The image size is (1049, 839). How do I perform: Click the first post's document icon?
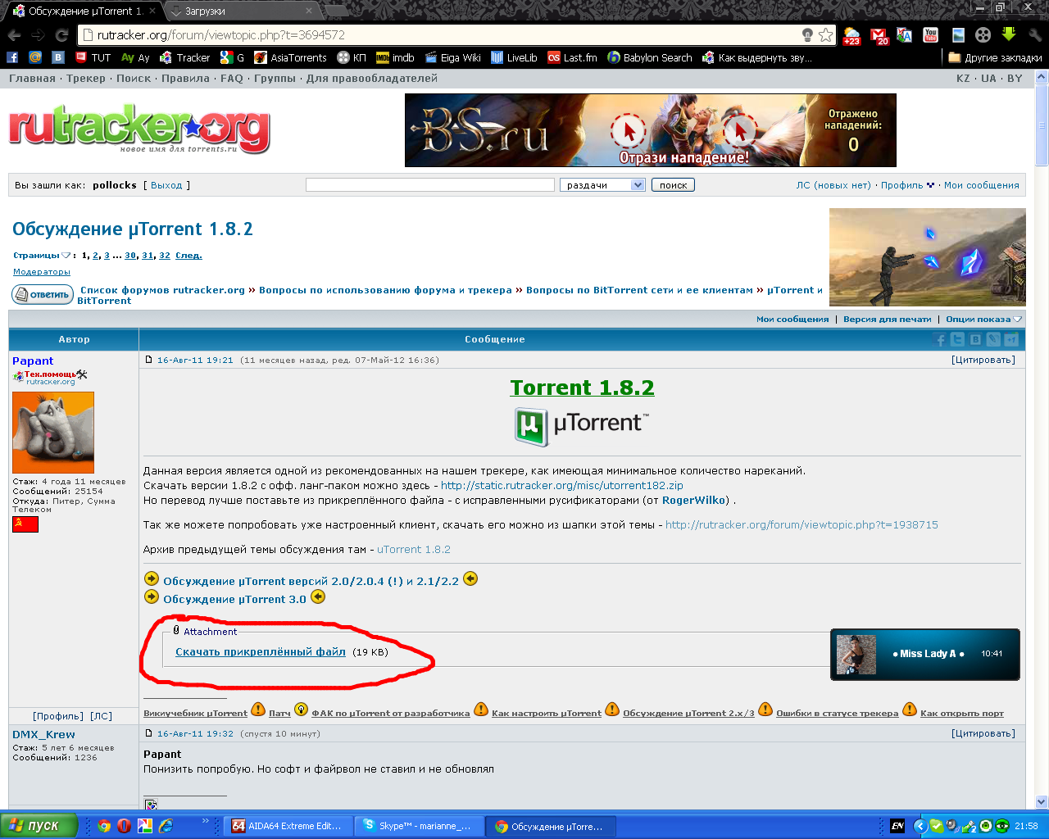(148, 360)
